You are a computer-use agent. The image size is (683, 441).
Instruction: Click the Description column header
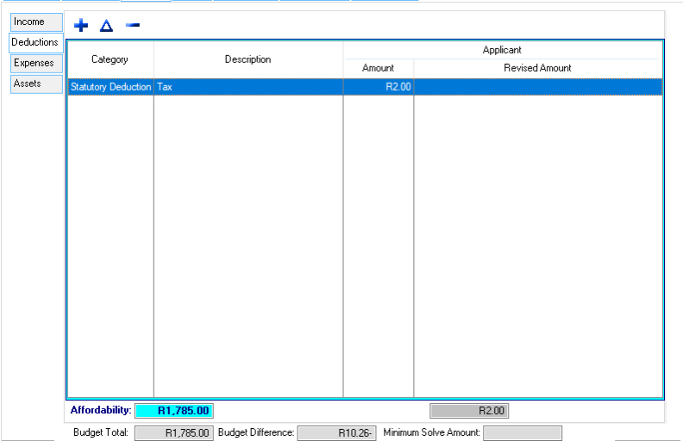click(x=248, y=59)
